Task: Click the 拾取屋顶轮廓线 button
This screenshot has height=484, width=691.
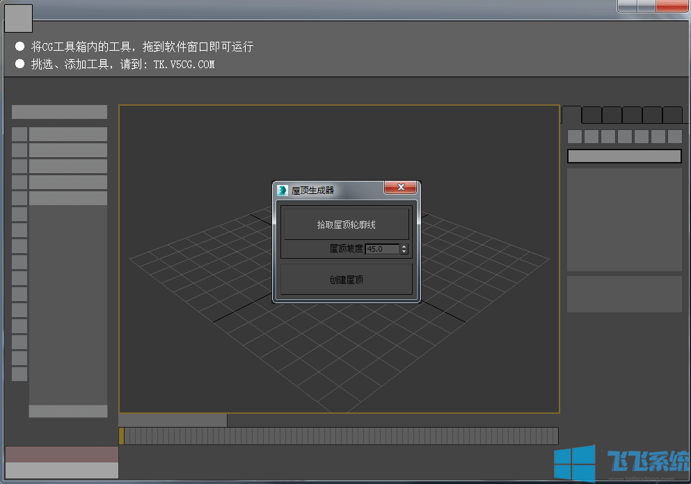Action: pos(345,223)
